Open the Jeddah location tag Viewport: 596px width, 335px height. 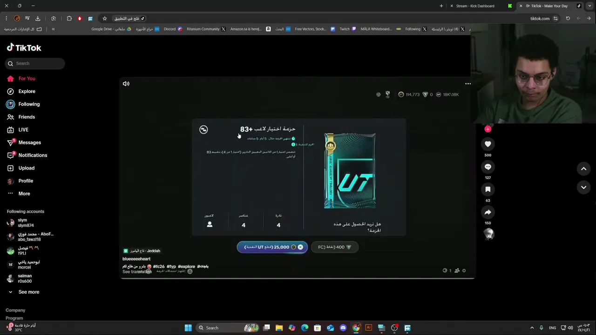click(x=142, y=251)
